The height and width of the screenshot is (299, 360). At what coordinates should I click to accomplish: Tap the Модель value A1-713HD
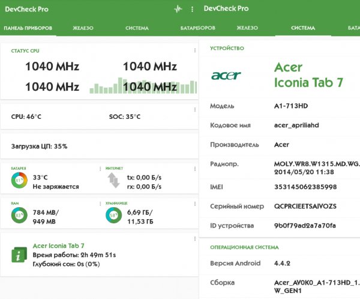coord(291,106)
